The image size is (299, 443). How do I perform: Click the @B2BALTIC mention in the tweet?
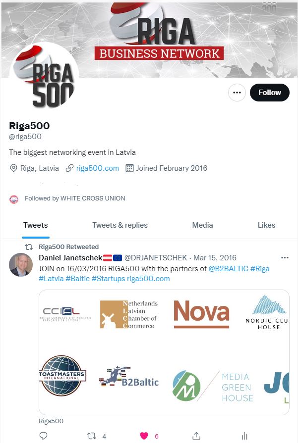[228, 268]
